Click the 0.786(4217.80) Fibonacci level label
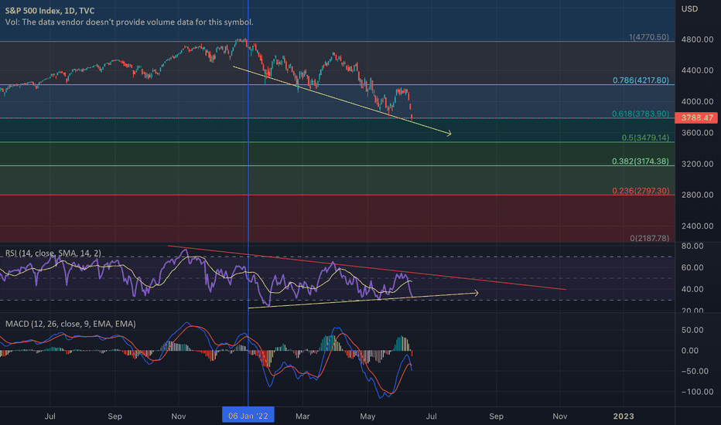This screenshot has height=425, width=721. (644, 80)
